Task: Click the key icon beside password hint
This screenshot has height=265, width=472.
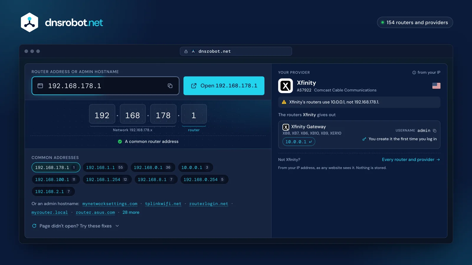Action: tap(364, 139)
